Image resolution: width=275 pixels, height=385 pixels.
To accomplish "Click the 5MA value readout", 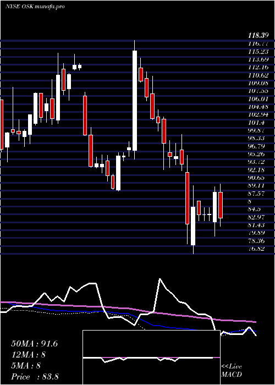I will (x=26, y=366).
